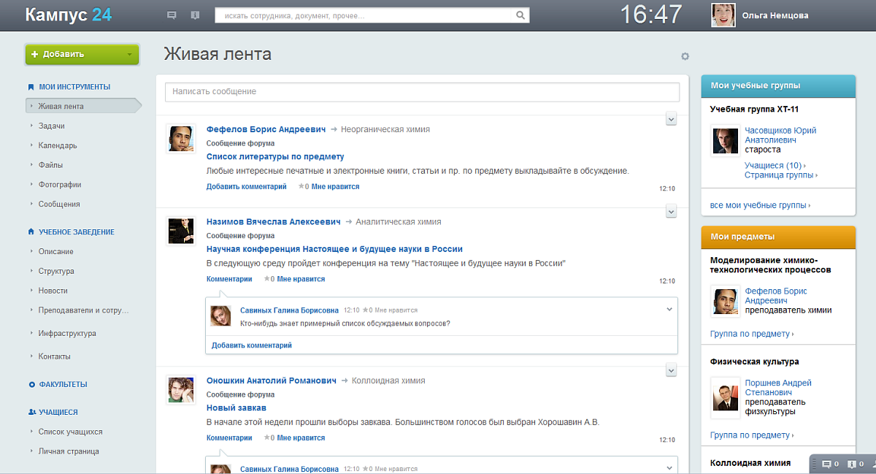Like Фефелов's post via Мне нравится
Viewport: 876px width, 474px height.
(x=335, y=187)
